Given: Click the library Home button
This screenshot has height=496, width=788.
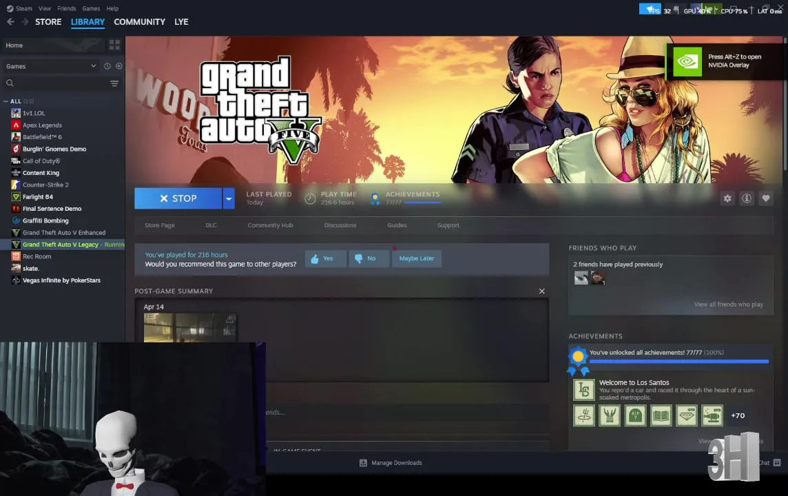Looking at the screenshot, I should coord(53,45).
